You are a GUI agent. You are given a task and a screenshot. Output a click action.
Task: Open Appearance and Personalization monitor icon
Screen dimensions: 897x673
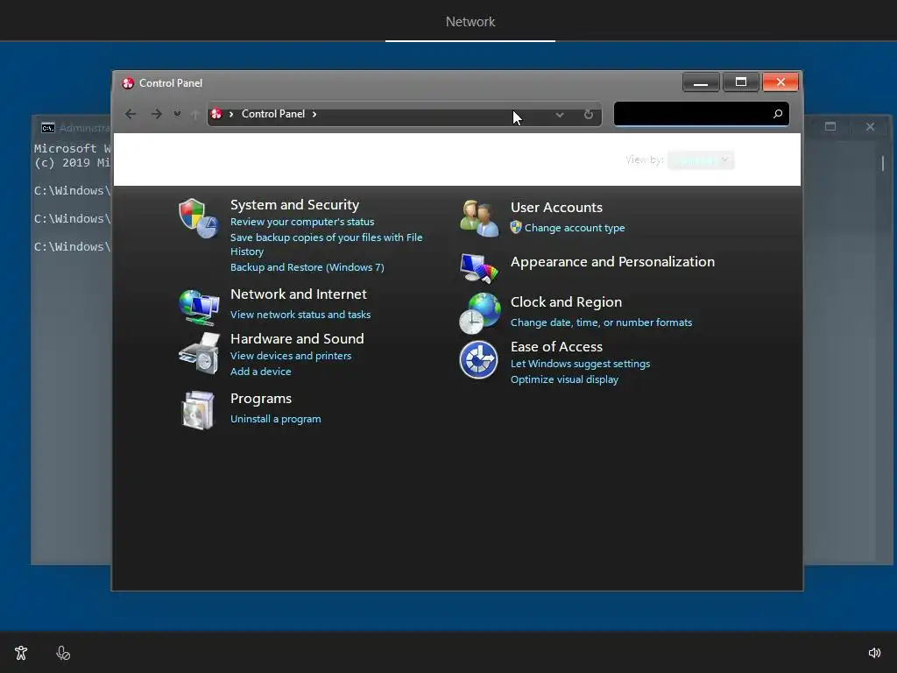(x=479, y=267)
